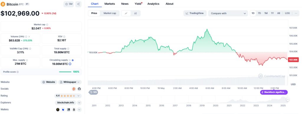Toggle the LOG scale on the chart

tap(287, 13)
